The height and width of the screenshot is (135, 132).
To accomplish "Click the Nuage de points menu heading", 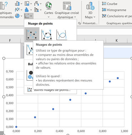I will (x=40, y=24).
